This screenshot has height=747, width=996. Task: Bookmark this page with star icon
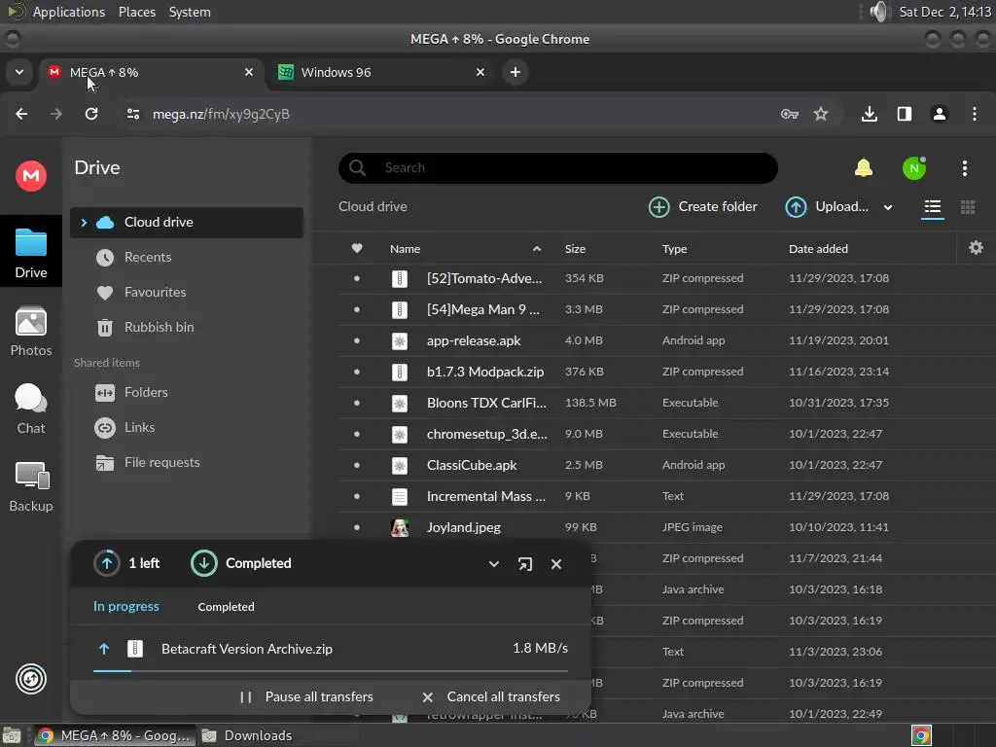(x=821, y=114)
